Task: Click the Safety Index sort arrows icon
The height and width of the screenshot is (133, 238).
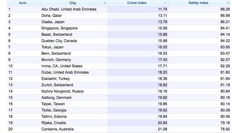Action: [228, 3]
